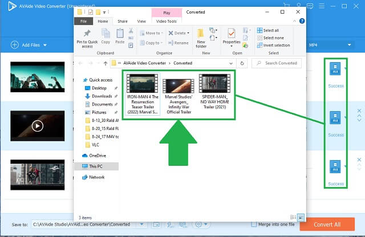The image size is (365, 237).
Task: Switch to Share ribbon tab
Action: pos(123,21)
